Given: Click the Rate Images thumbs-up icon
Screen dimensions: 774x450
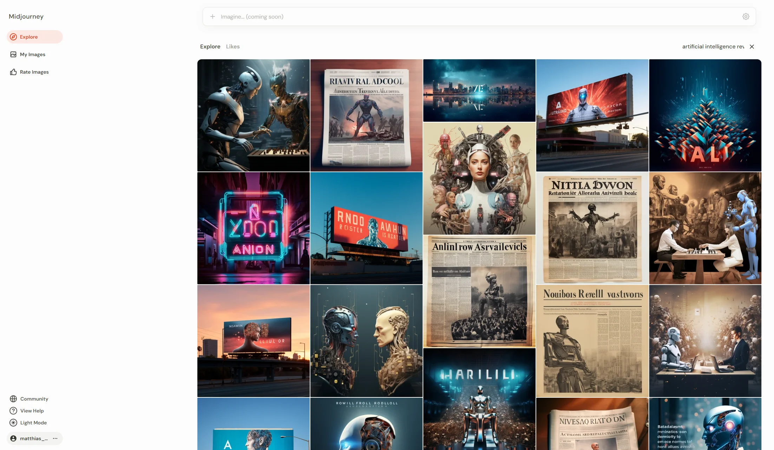Looking at the screenshot, I should pyautogui.click(x=13, y=72).
